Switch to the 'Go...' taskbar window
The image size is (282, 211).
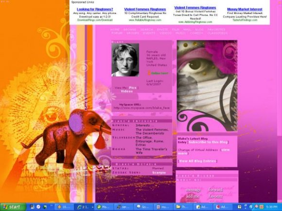(x=143, y=207)
